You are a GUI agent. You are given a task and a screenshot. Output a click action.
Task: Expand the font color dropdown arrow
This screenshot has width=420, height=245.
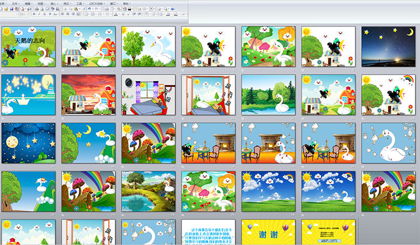point(119,14)
